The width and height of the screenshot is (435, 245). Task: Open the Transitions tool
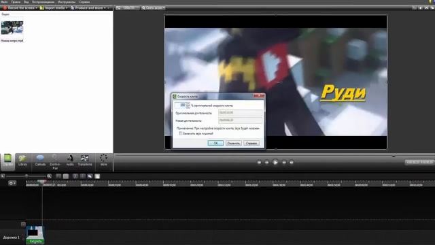pyautogui.click(x=85, y=161)
